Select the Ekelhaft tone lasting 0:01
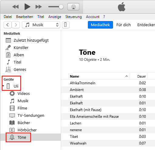Viewport: 155px width, 150px height. tap(108, 103)
